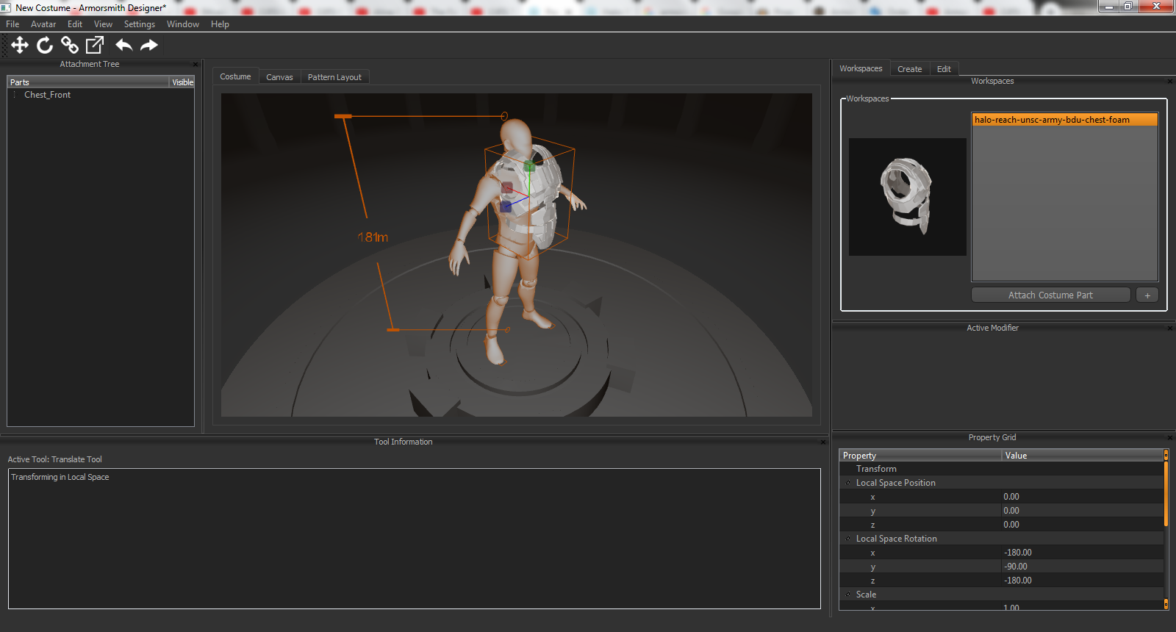Viewport: 1176px width, 632px height.
Task: Collapse the Local Space Rotation group
Action: coord(848,539)
